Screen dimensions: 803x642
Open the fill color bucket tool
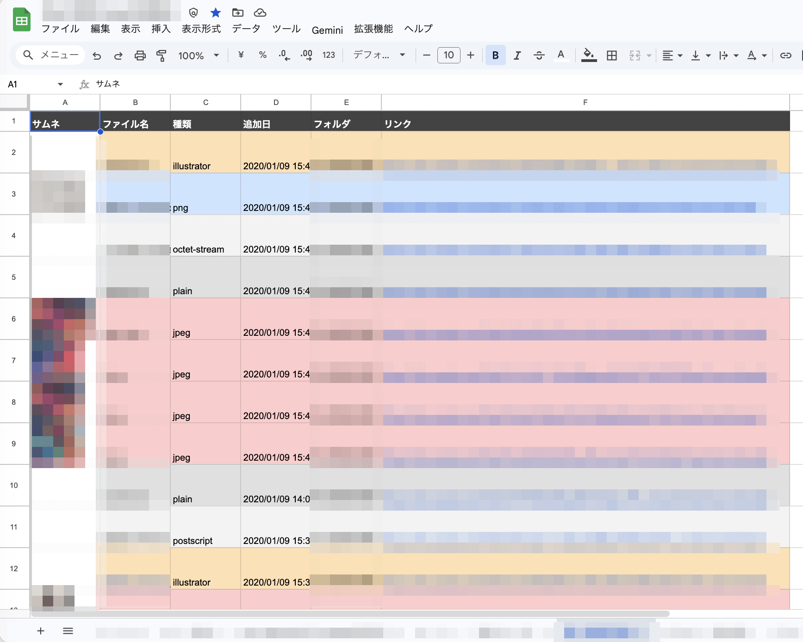pos(588,55)
